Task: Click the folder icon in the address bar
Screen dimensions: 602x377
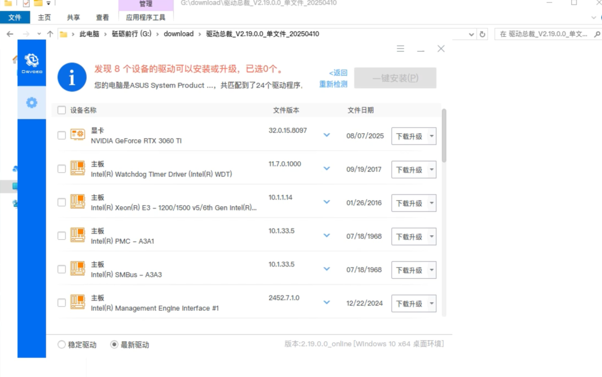Action: (64, 34)
